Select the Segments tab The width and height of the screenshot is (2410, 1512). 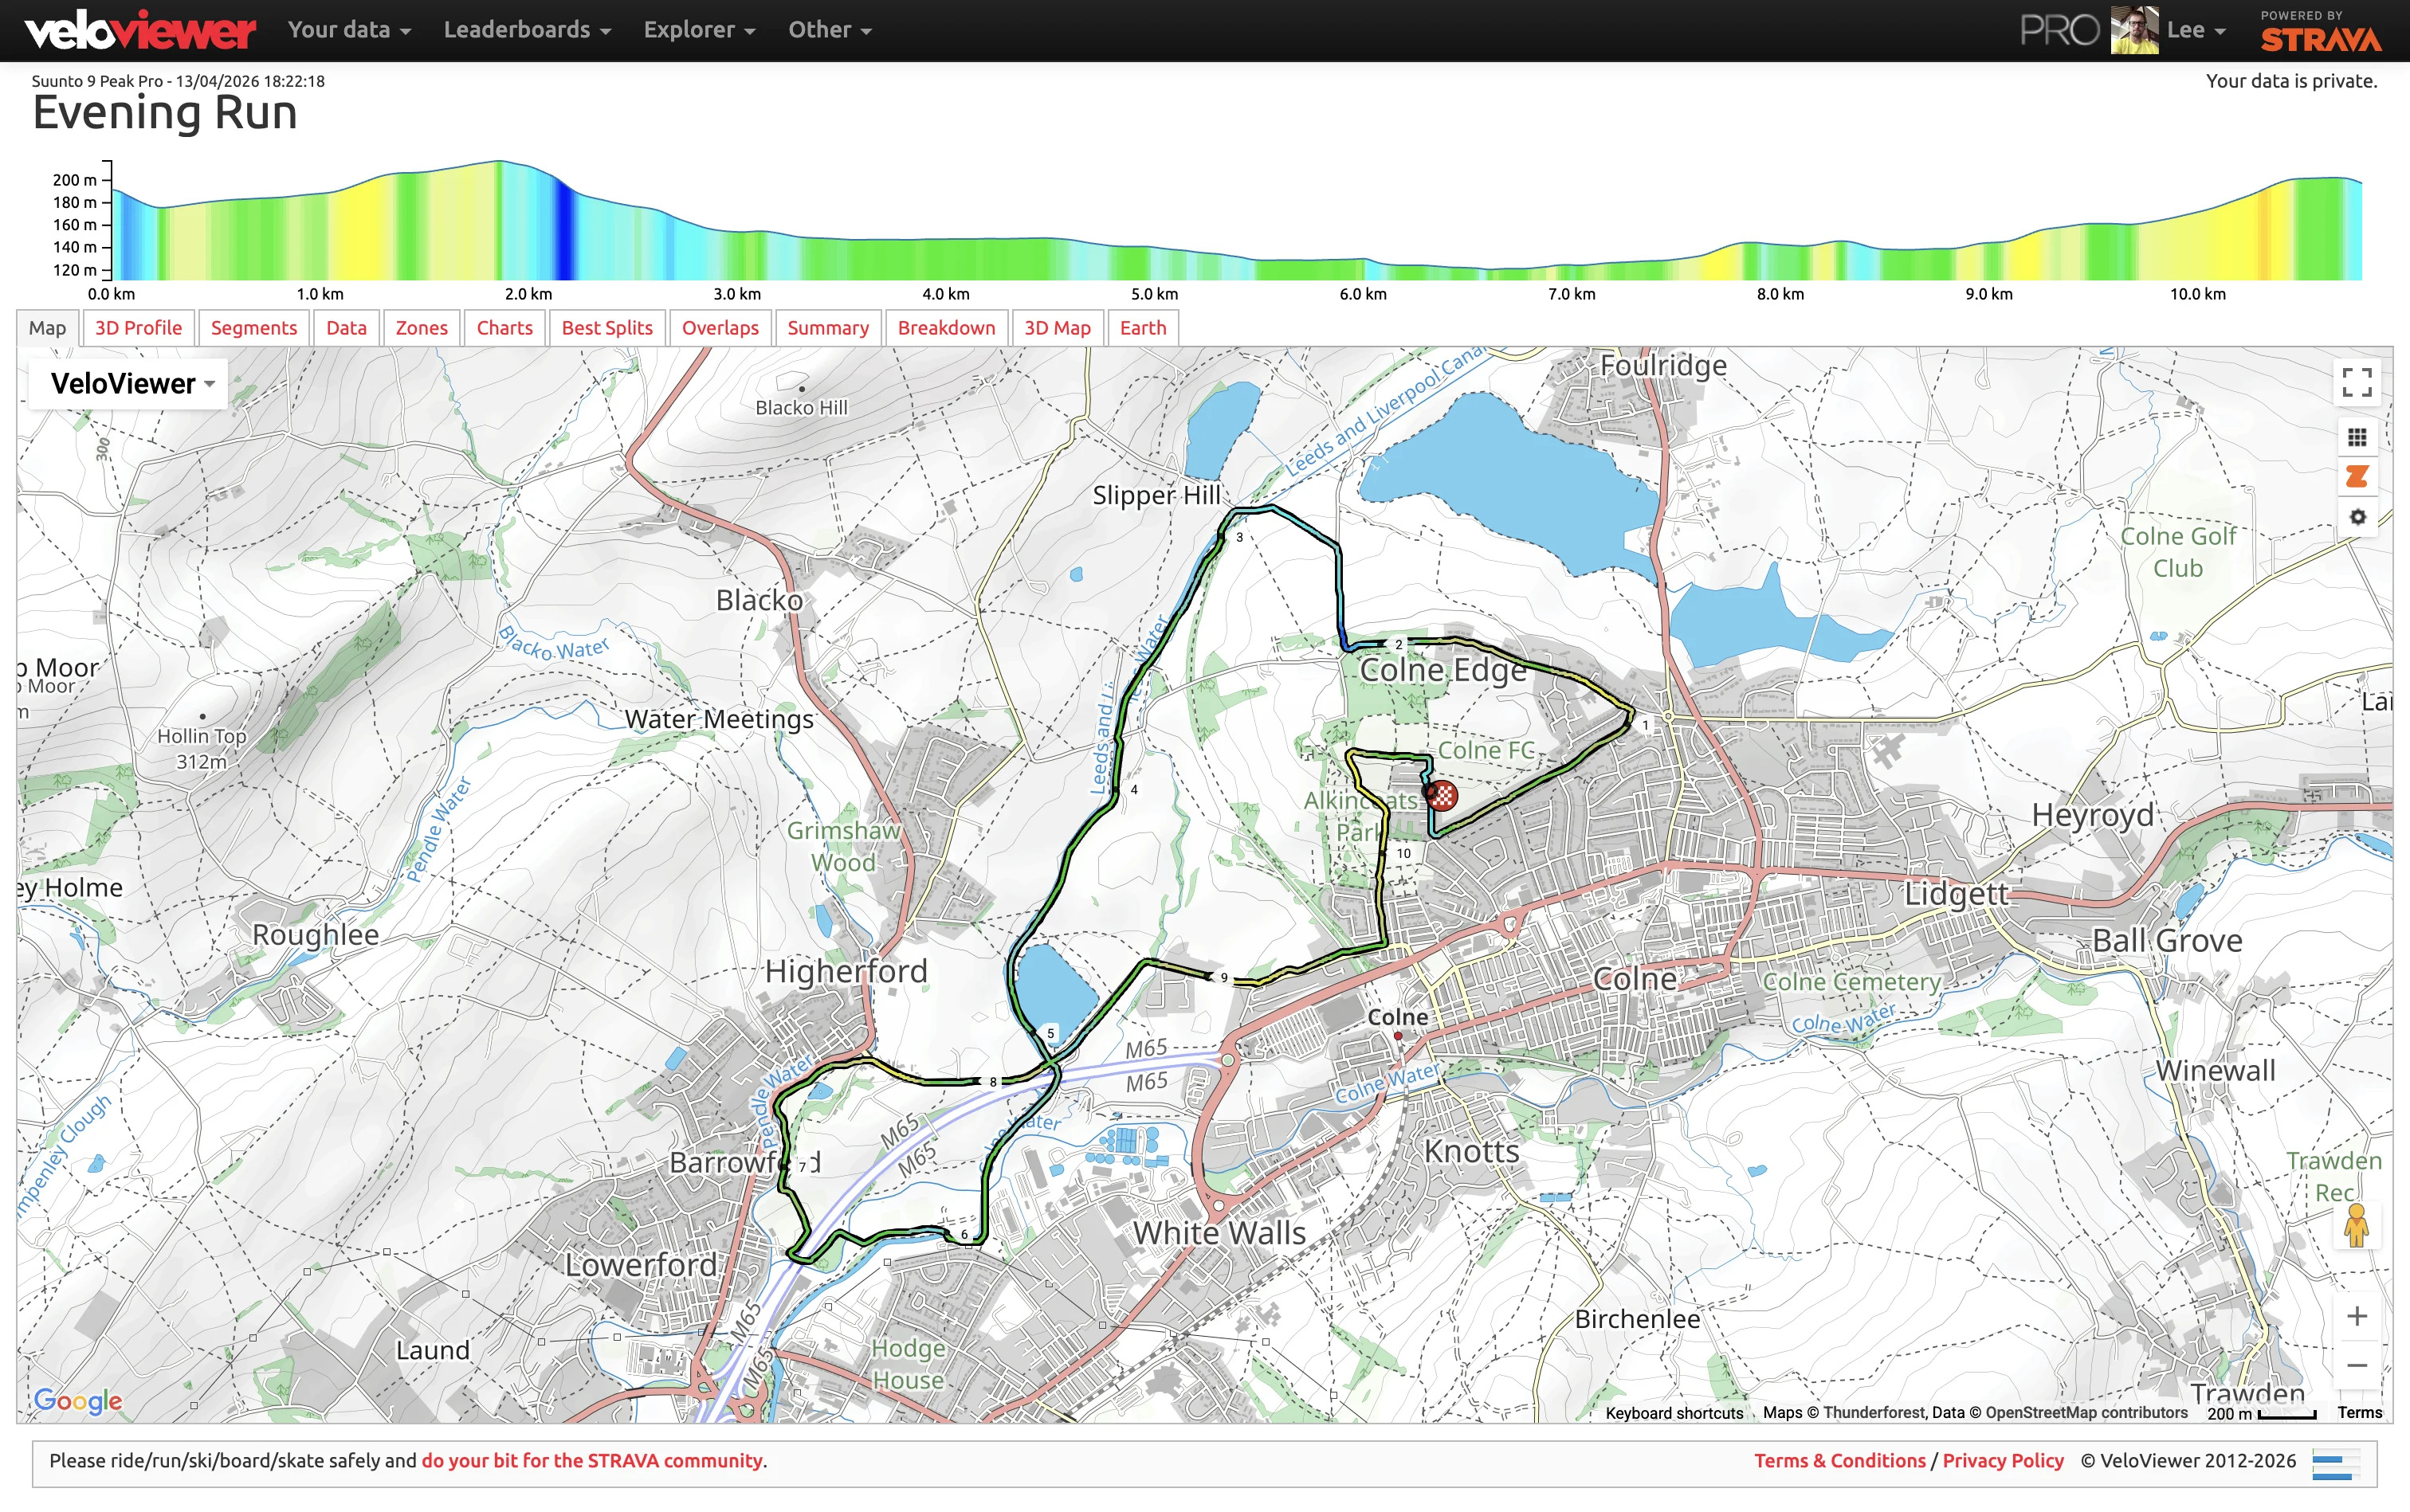(253, 328)
